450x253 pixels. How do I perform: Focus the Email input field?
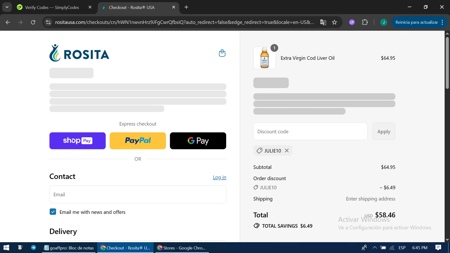click(x=138, y=195)
